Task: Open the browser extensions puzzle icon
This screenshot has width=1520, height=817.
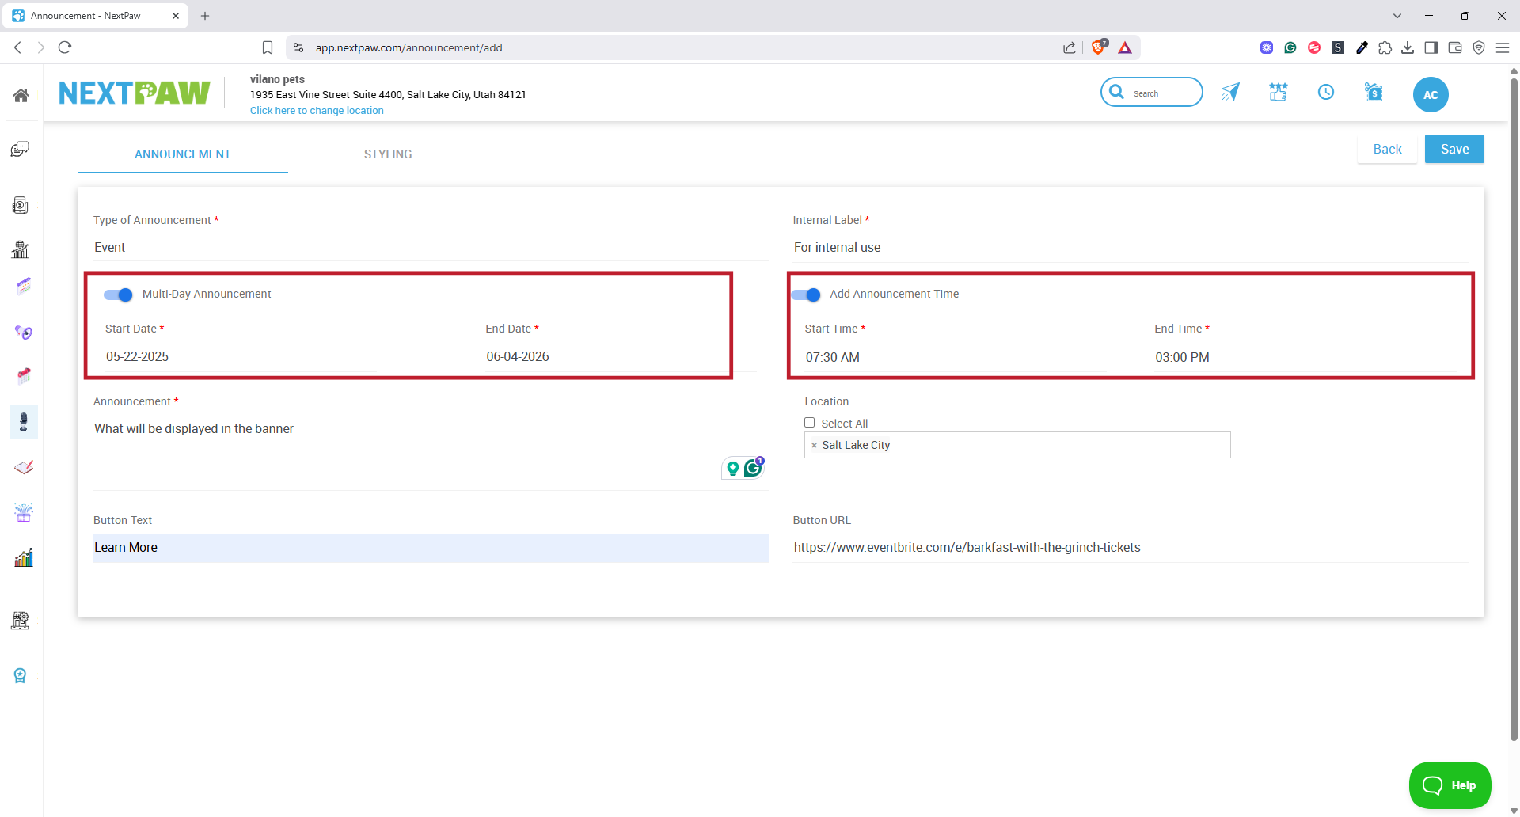Action: pyautogui.click(x=1385, y=47)
